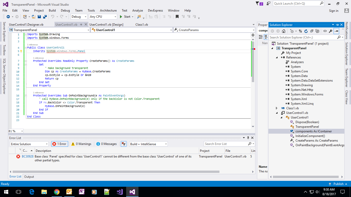351x197 pixels.
Task: Open File Explorer from the taskbar
Action: 44,192
